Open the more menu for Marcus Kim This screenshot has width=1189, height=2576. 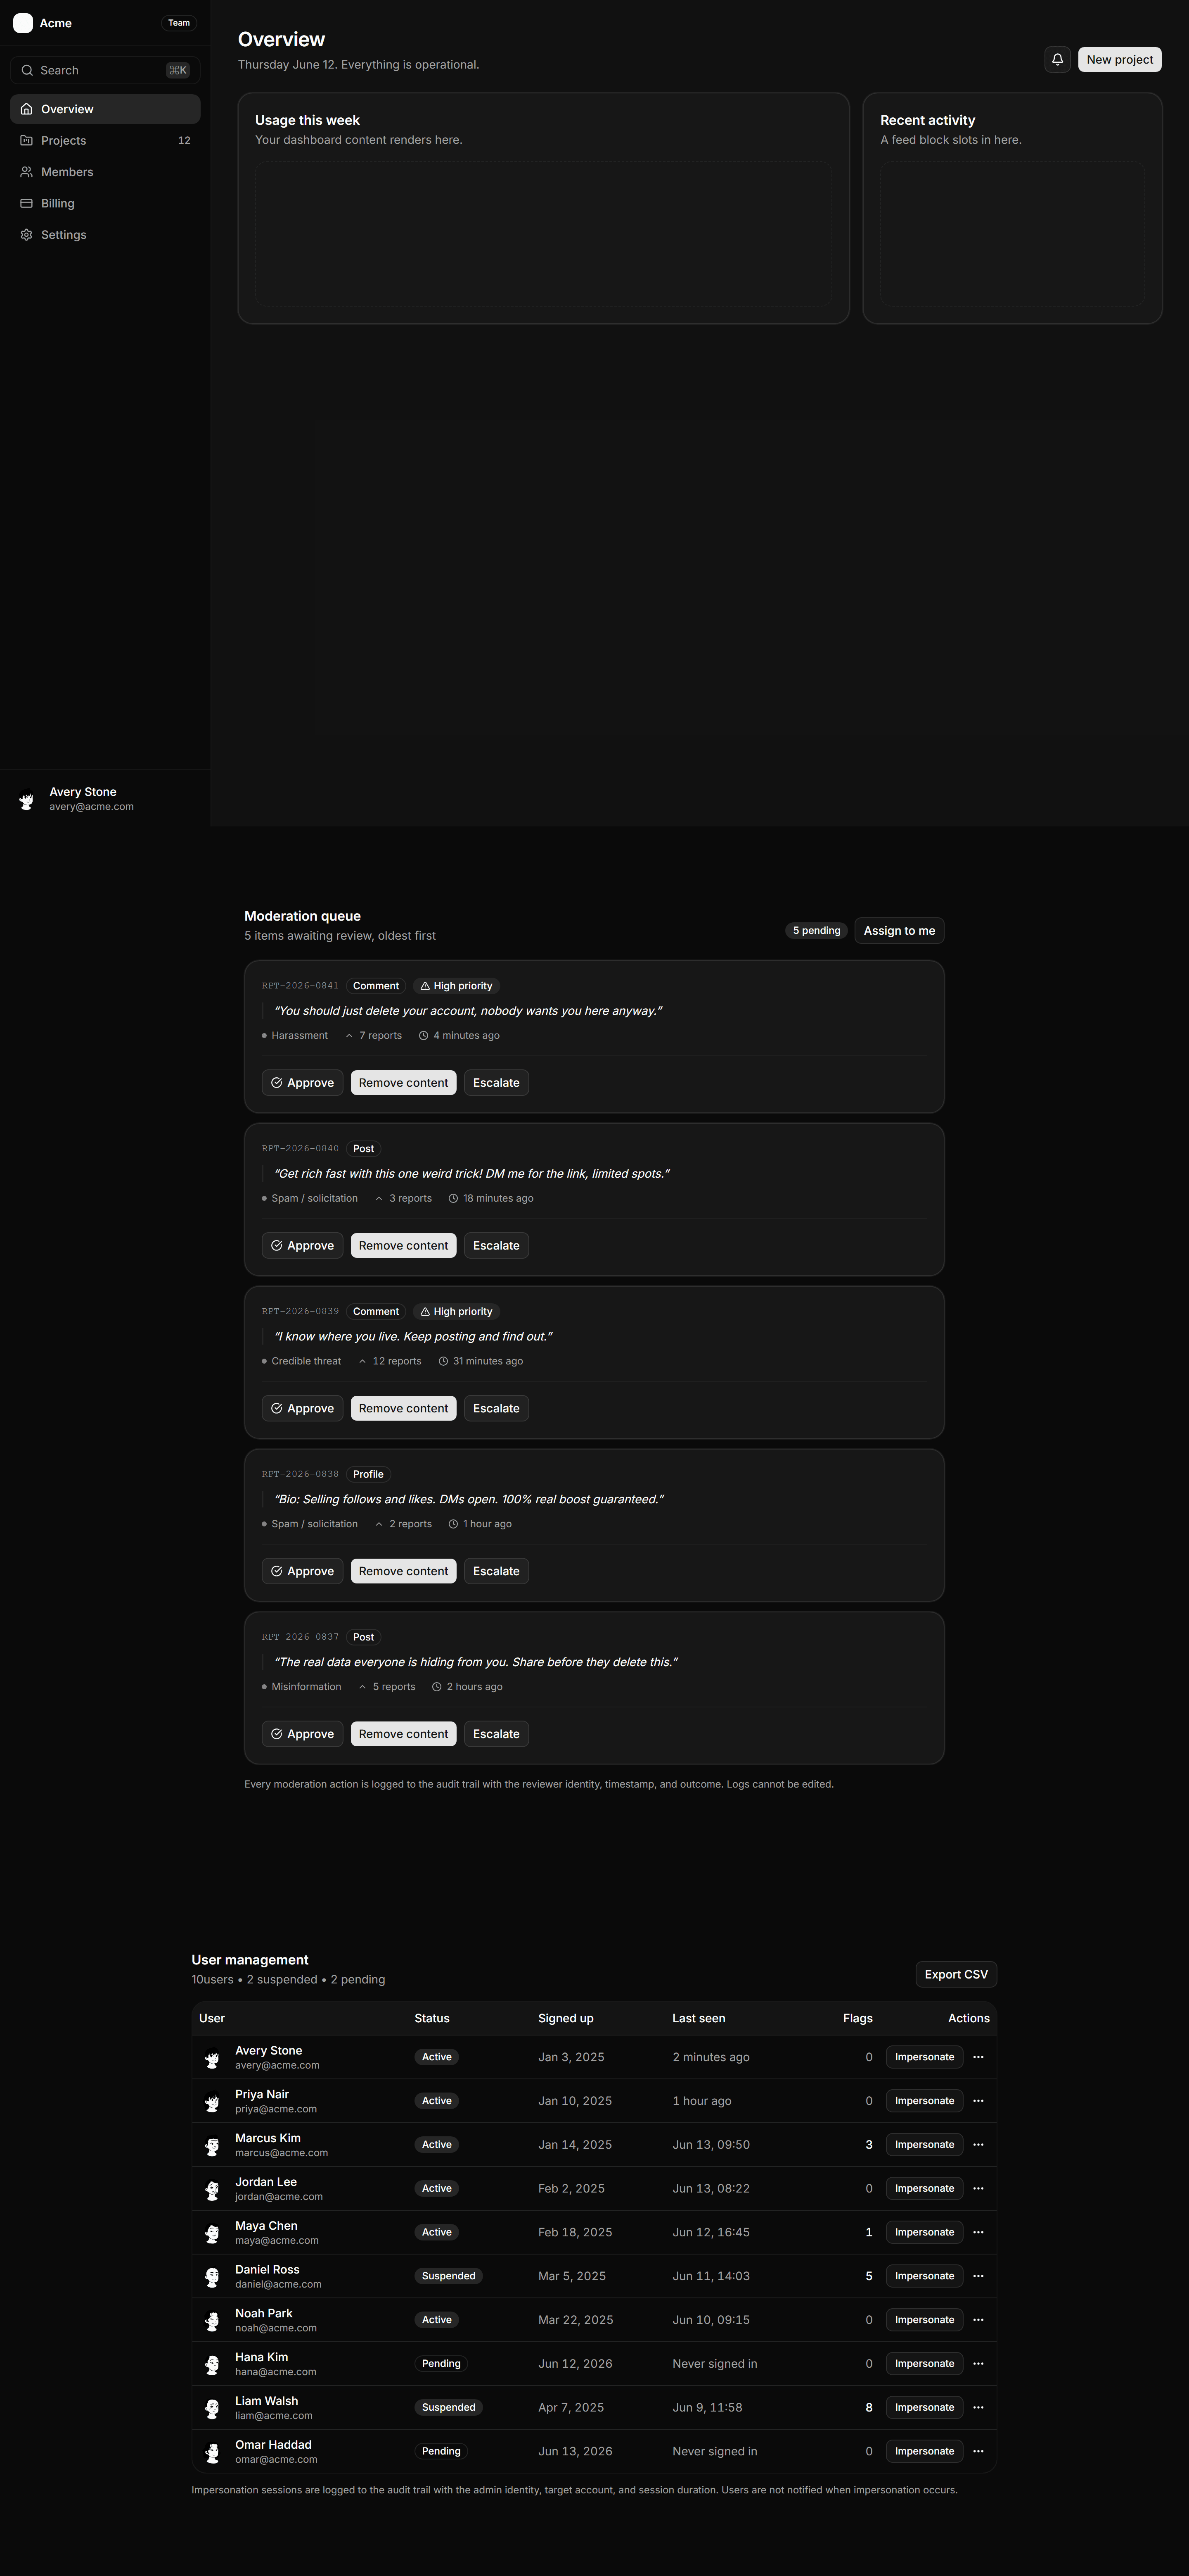(978, 2145)
